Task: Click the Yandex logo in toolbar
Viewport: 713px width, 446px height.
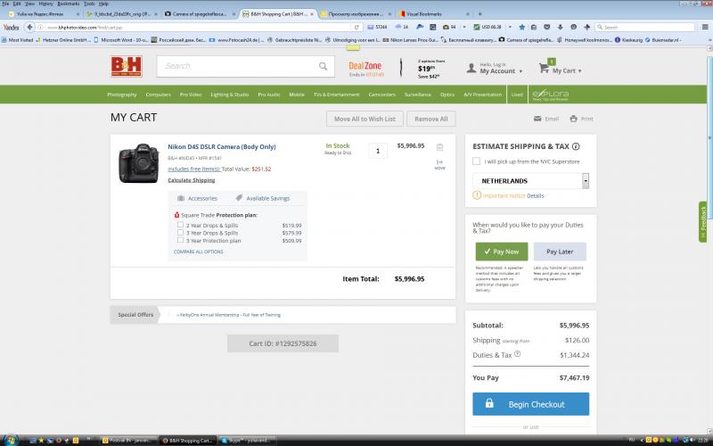Action: [x=11, y=28]
